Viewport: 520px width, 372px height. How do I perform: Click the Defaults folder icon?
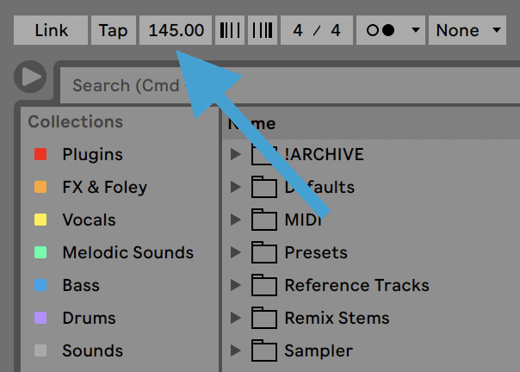coord(264,187)
